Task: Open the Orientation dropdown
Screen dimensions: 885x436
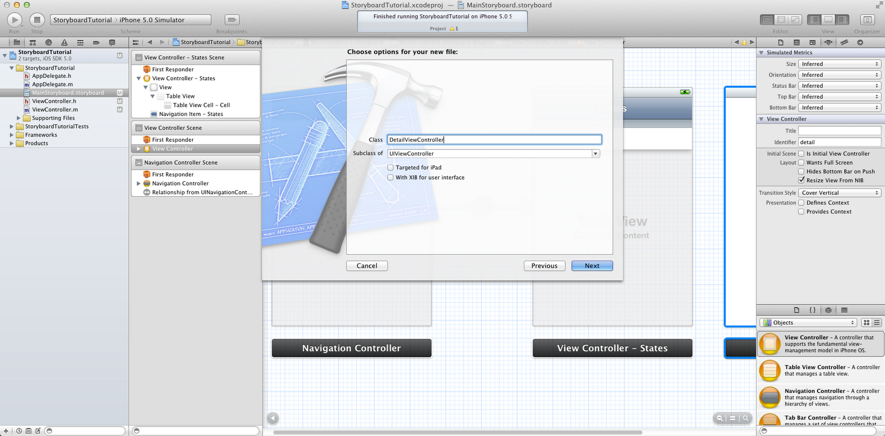Action: point(840,75)
